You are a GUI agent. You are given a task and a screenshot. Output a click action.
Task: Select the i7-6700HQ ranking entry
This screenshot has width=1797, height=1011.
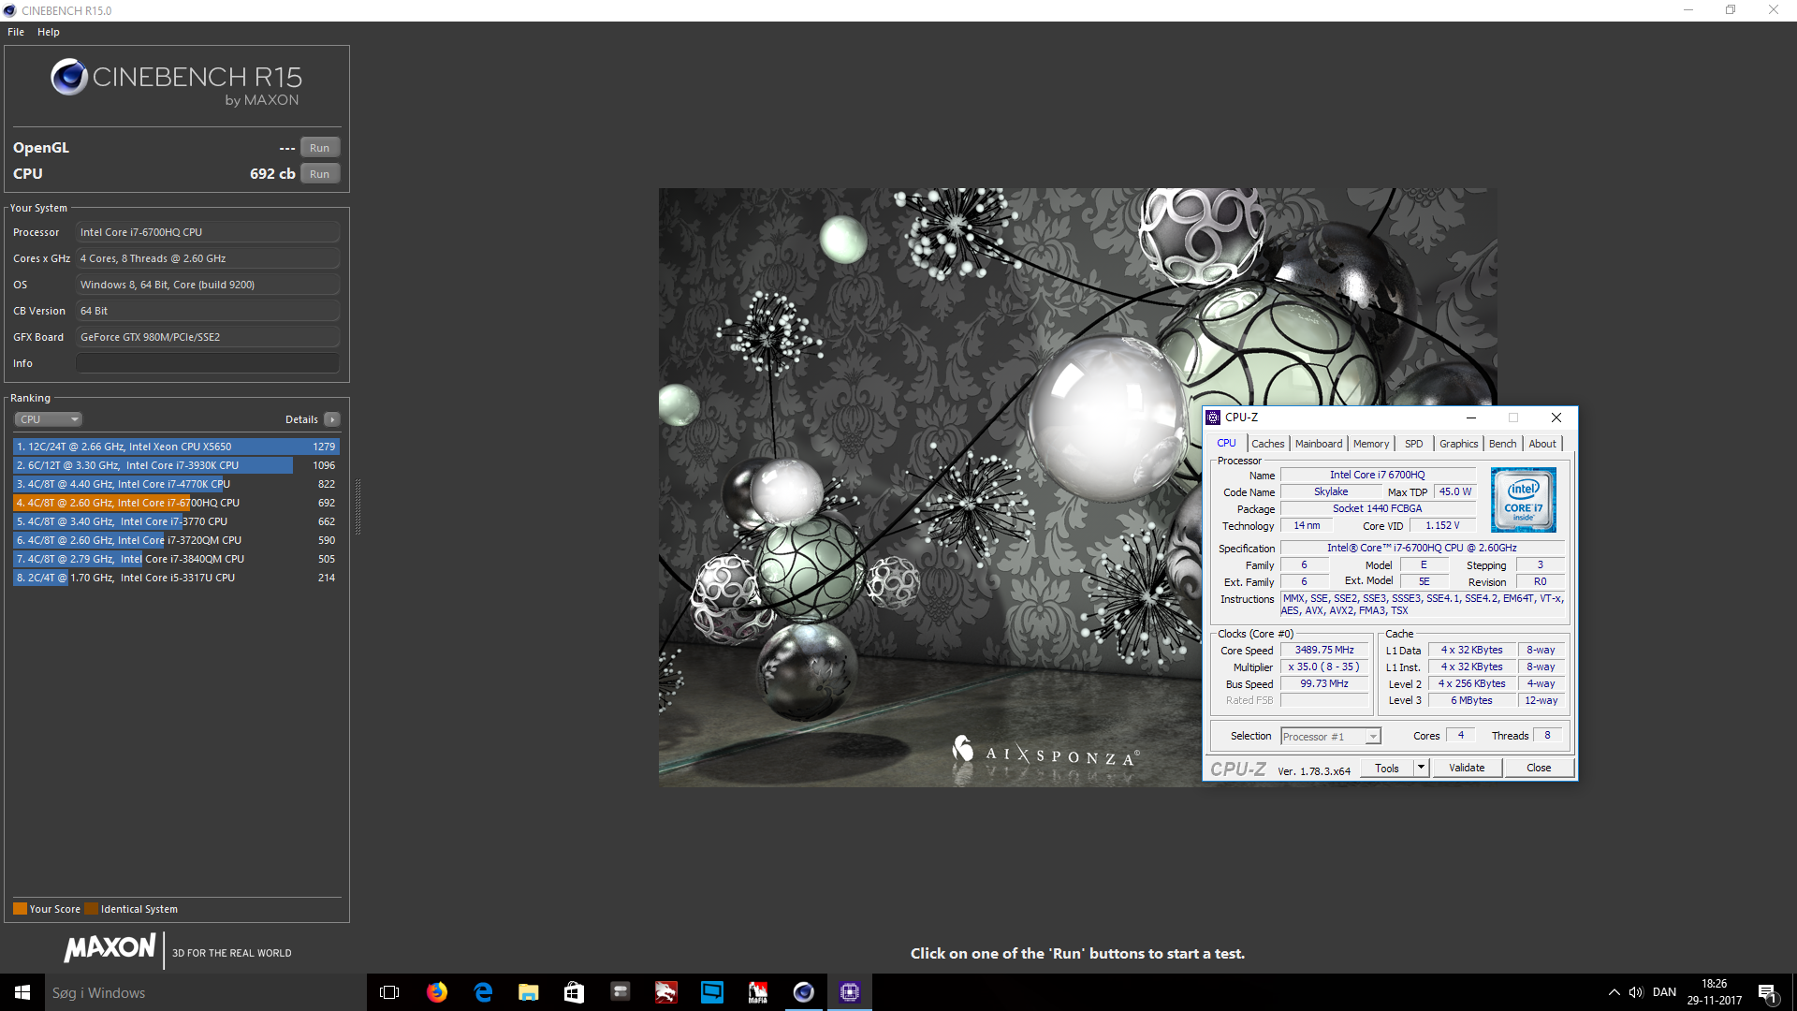[176, 503]
